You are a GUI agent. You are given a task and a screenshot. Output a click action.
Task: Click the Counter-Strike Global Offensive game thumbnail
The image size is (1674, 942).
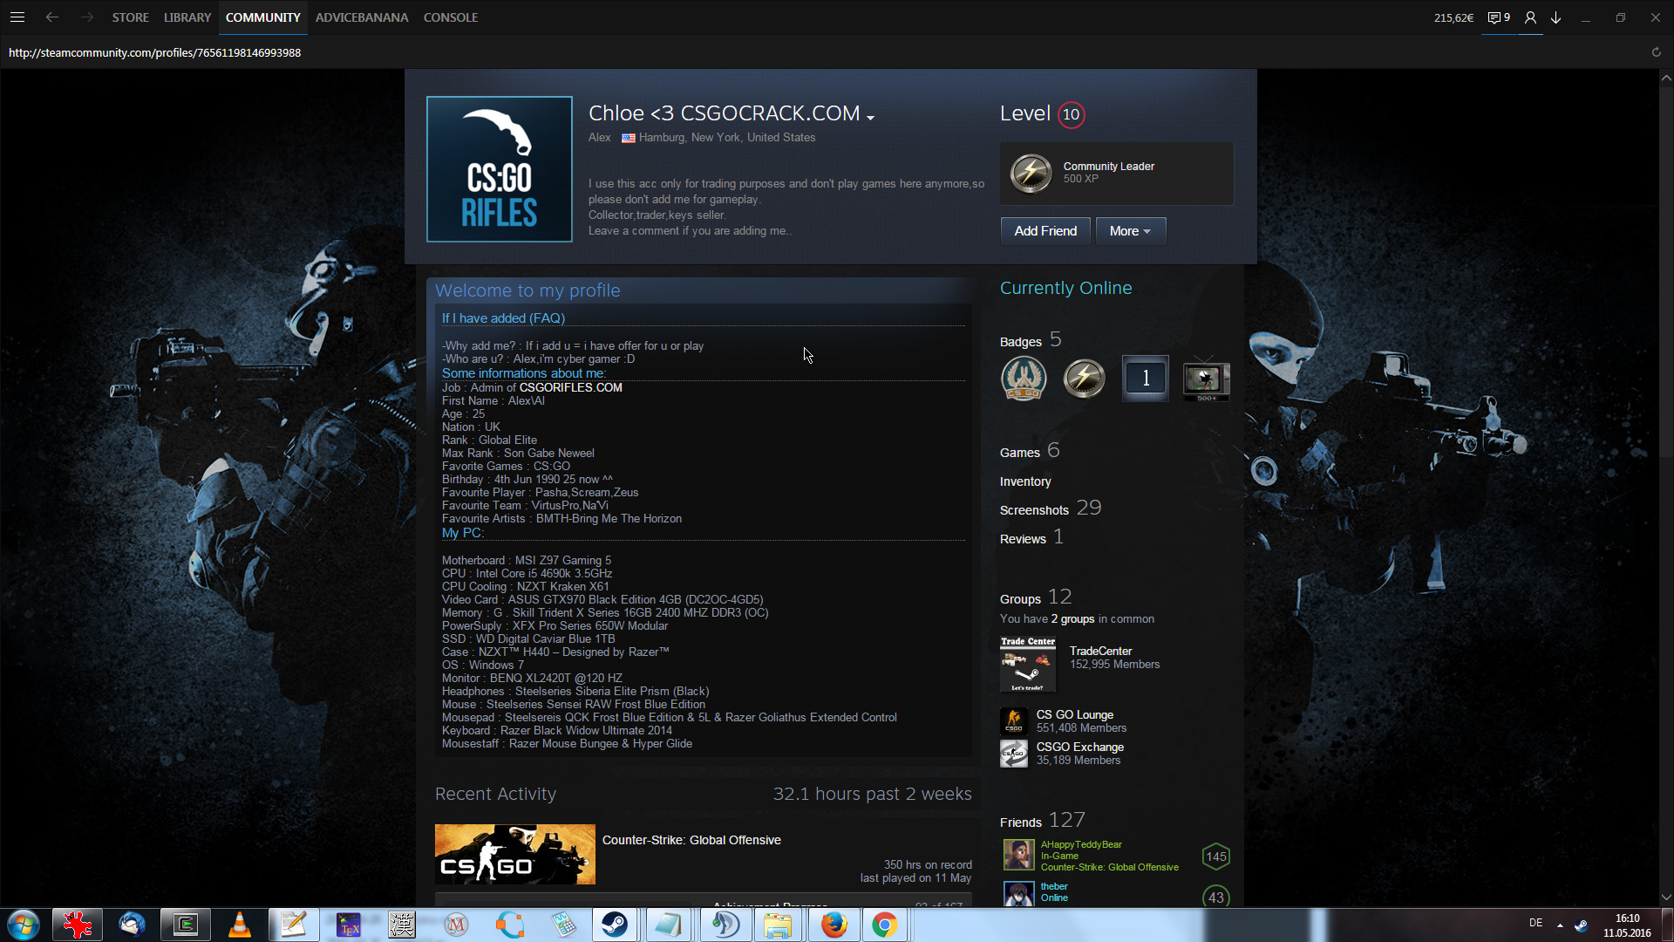click(514, 854)
